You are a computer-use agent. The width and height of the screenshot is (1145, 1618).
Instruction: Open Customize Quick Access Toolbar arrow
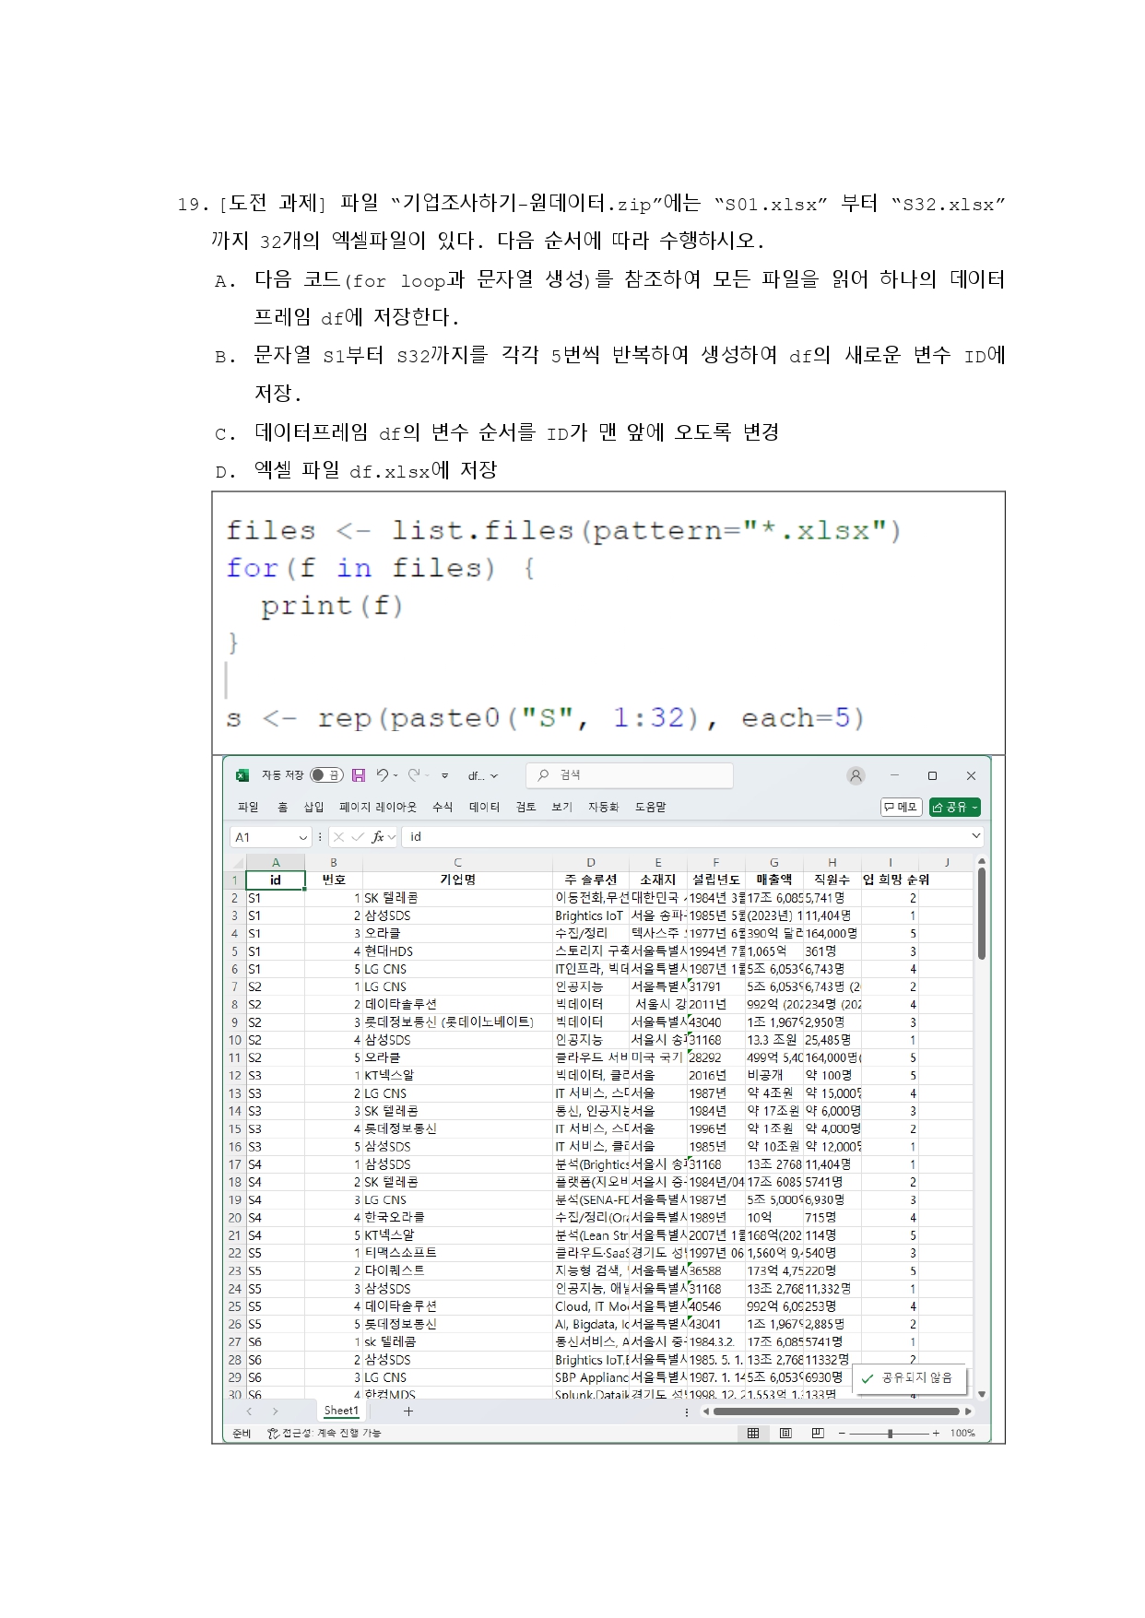444,776
